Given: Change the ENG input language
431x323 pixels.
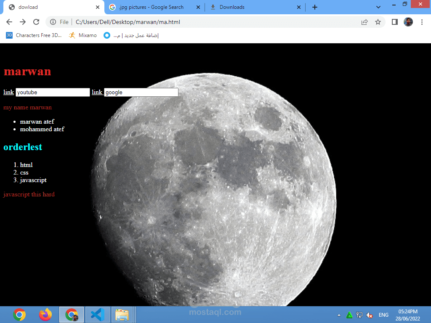Looking at the screenshot, I should (x=383, y=315).
